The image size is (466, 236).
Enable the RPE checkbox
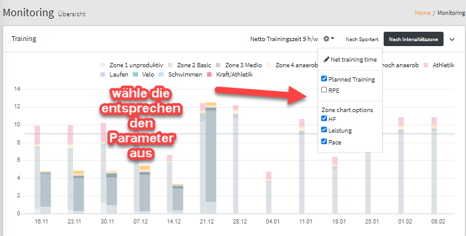click(x=324, y=90)
